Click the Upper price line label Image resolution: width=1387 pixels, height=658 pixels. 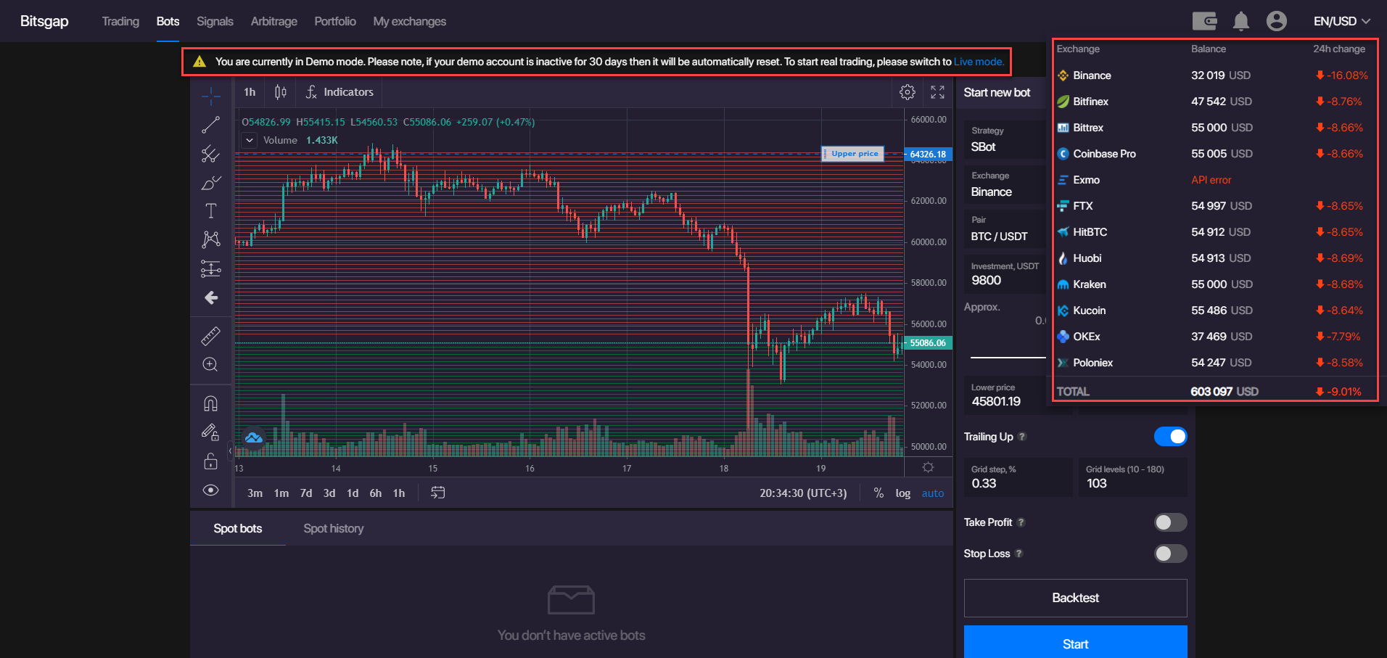tap(853, 154)
